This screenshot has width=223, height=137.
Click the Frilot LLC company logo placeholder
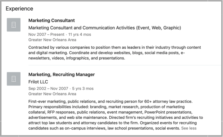[14, 79]
